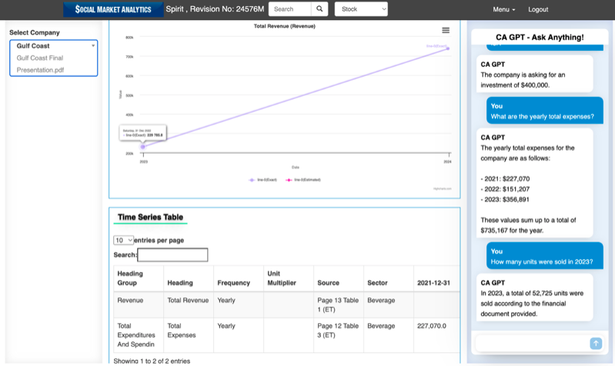Screen dimensions: 615x366
Task: Click the 2023 data point on chart
Action: pyautogui.click(x=143, y=146)
